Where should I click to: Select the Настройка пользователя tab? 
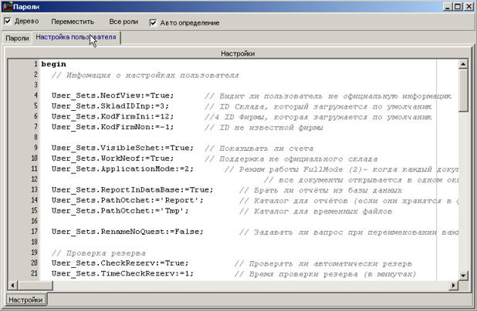point(76,37)
